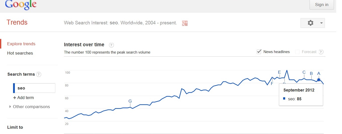Image resolution: width=342 pixels, height=134 pixels.
Task: Click the Trends title link
Action: [x=17, y=22]
